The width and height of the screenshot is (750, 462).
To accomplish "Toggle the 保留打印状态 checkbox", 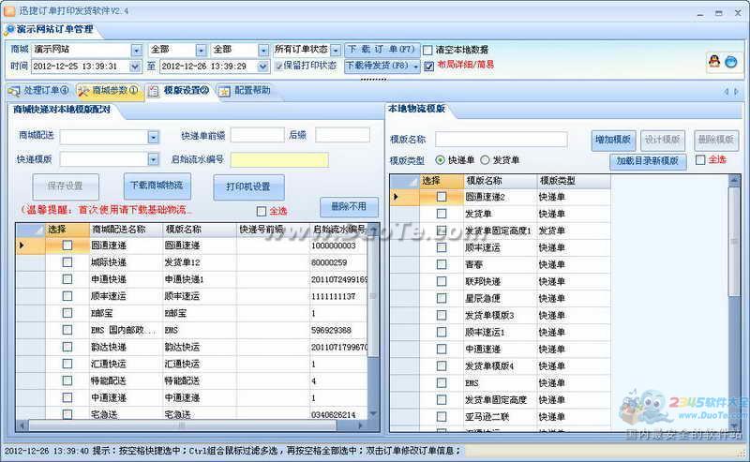I will click(278, 66).
